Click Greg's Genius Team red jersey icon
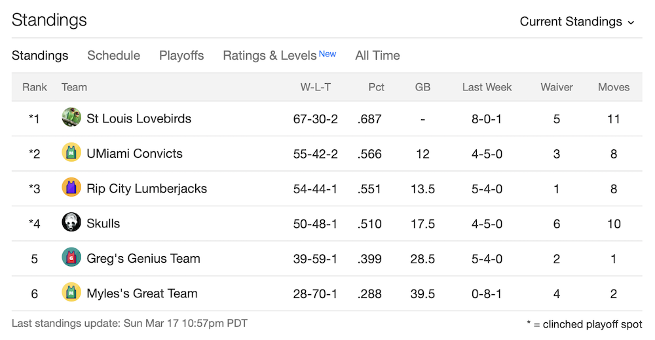Image resolution: width=655 pixels, height=340 pixels. click(71, 257)
